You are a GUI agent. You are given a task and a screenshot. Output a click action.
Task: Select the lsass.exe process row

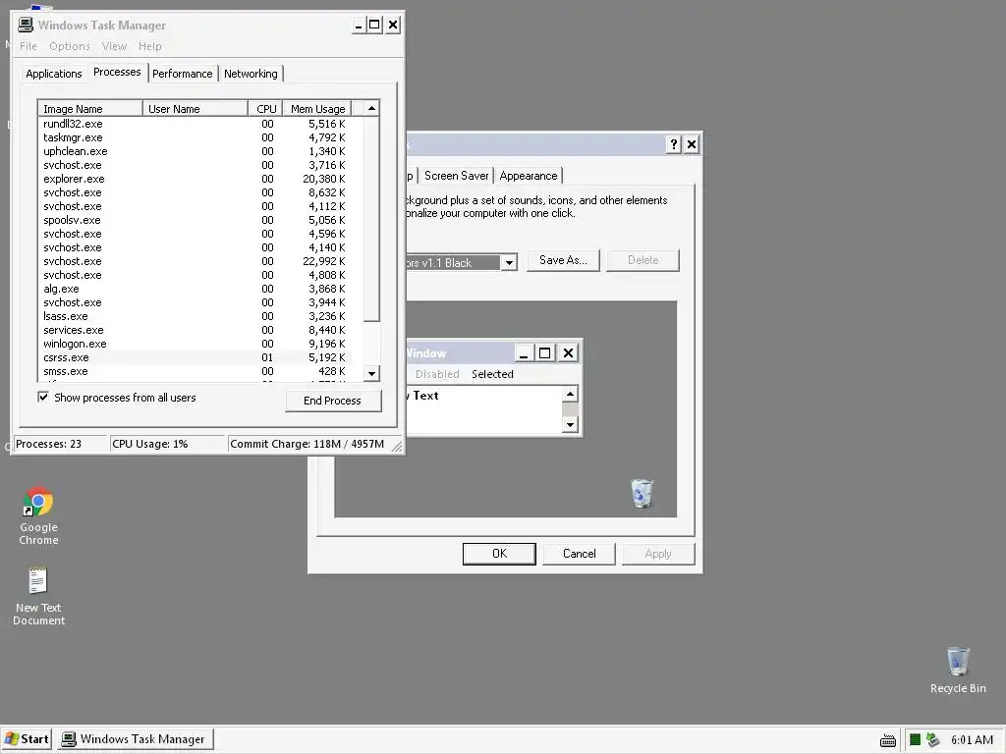point(196,316)
